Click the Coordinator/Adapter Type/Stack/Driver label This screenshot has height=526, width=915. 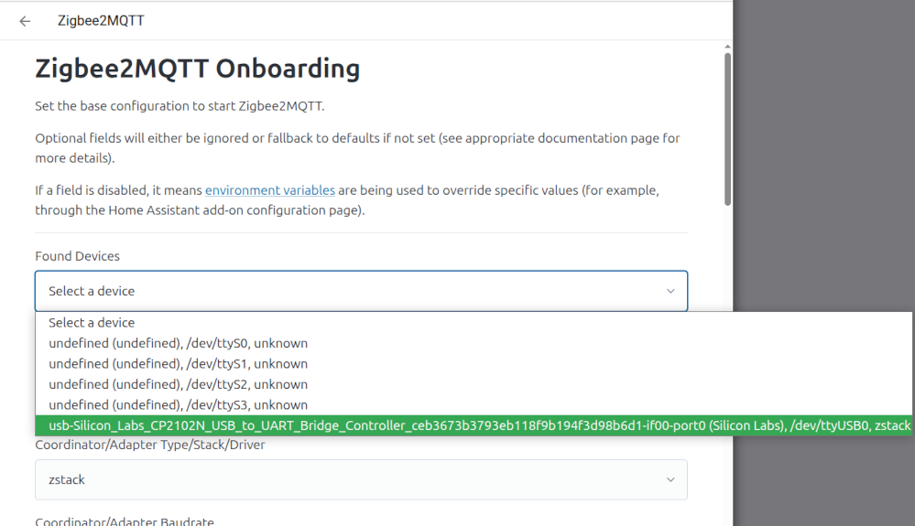point(150,445)
